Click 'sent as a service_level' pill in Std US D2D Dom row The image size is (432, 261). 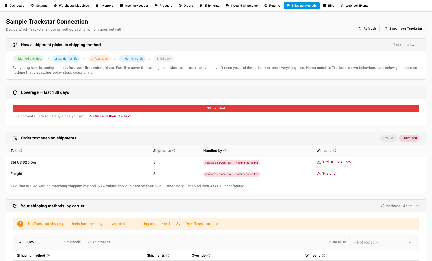(232, 163)
